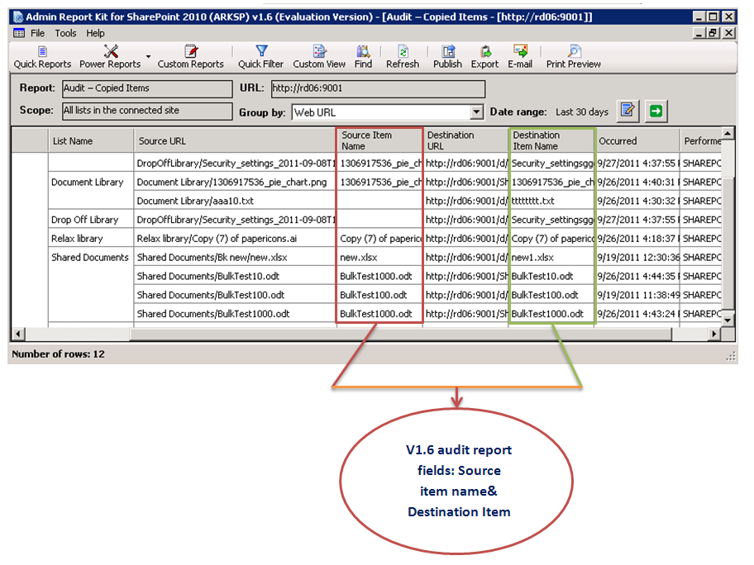The height and width of the screenshot is (565, 754).
Task: Select Document Library/aaa10.txt source URL
Action: [235, 201]
